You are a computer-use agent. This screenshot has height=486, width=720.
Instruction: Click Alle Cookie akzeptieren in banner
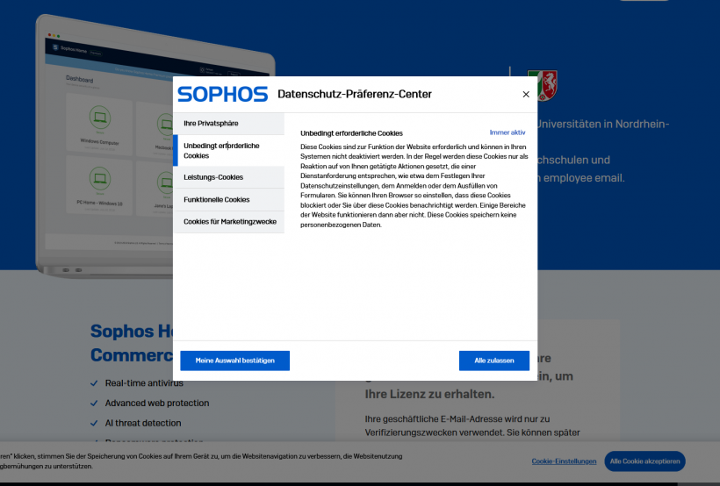click(644, 461)
